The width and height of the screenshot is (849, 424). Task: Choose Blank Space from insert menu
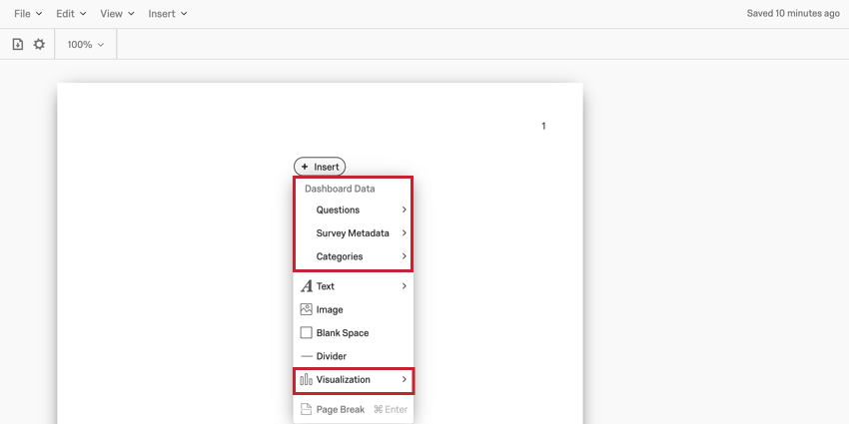tap(353, 332)
